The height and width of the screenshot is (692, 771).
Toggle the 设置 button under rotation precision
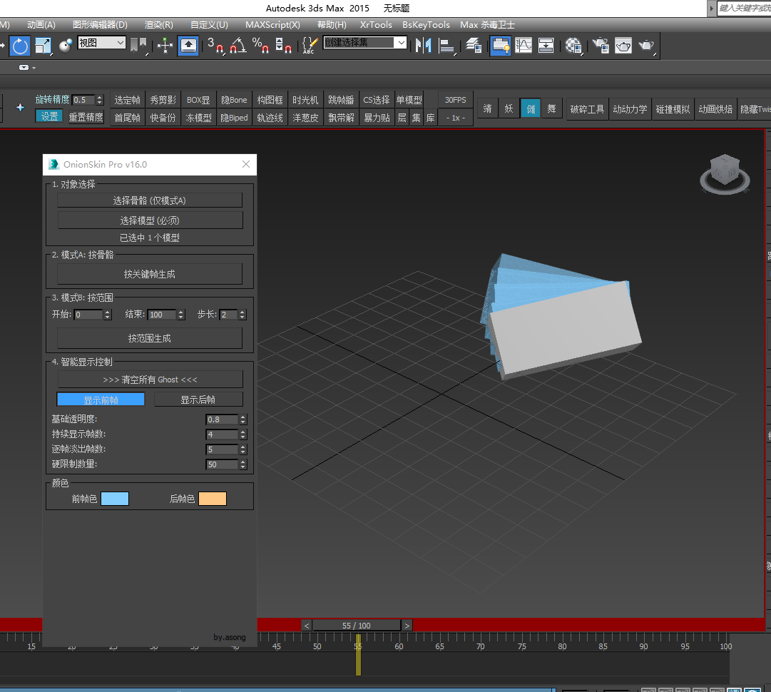pos(49,116)
